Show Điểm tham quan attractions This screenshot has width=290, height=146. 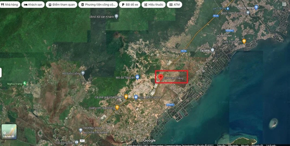tap(61, 5)
